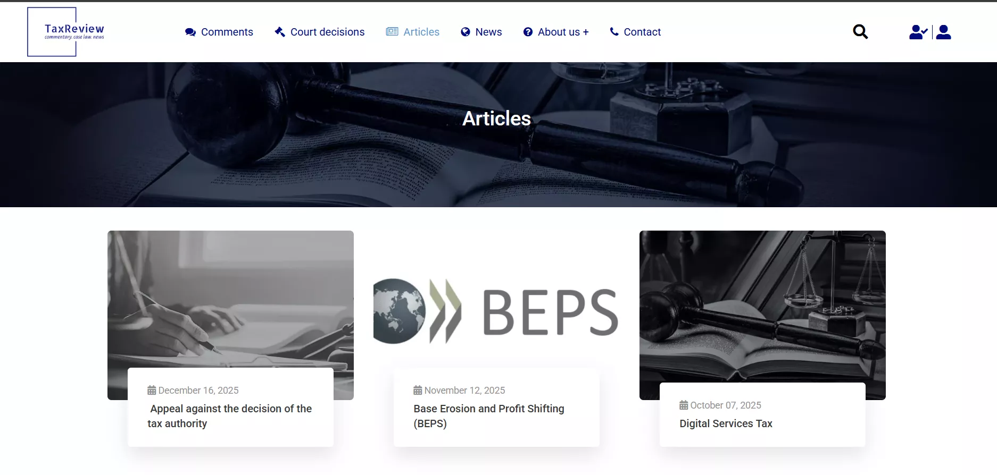Open the 'Digital Services Tax' article

tap(726, 423)
